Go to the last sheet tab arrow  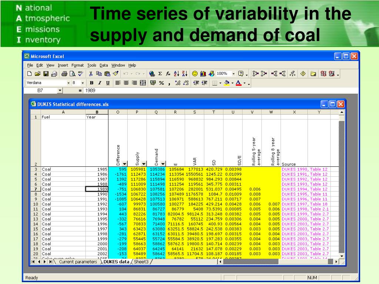(x=50, y=262)
